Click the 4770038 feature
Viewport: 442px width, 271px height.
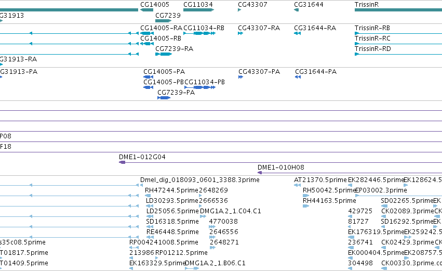coord(212,227)
